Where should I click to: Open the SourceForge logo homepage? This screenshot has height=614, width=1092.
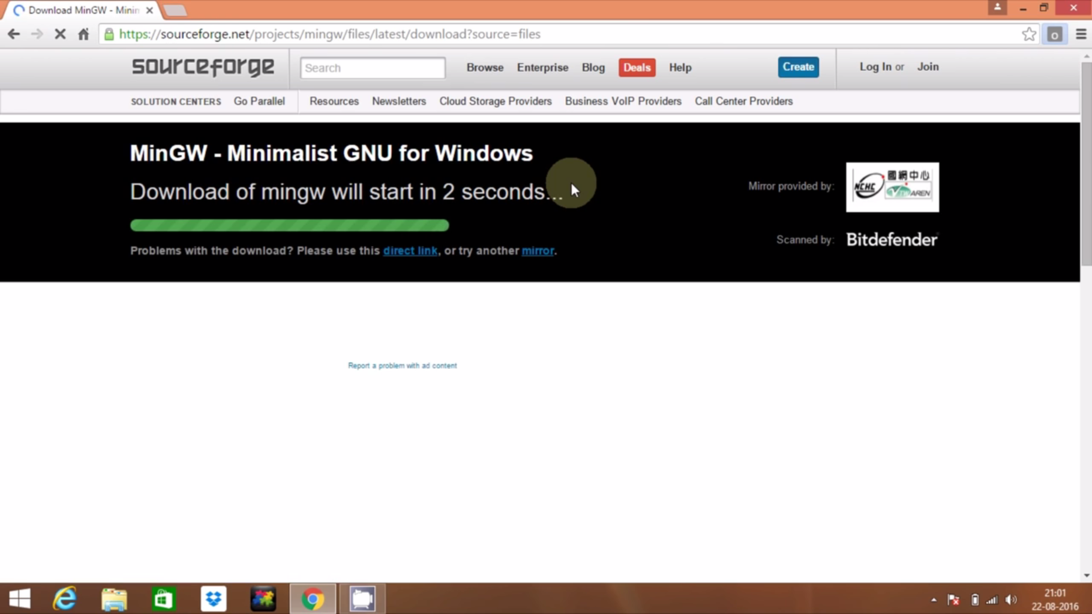[x=203, y=67]
